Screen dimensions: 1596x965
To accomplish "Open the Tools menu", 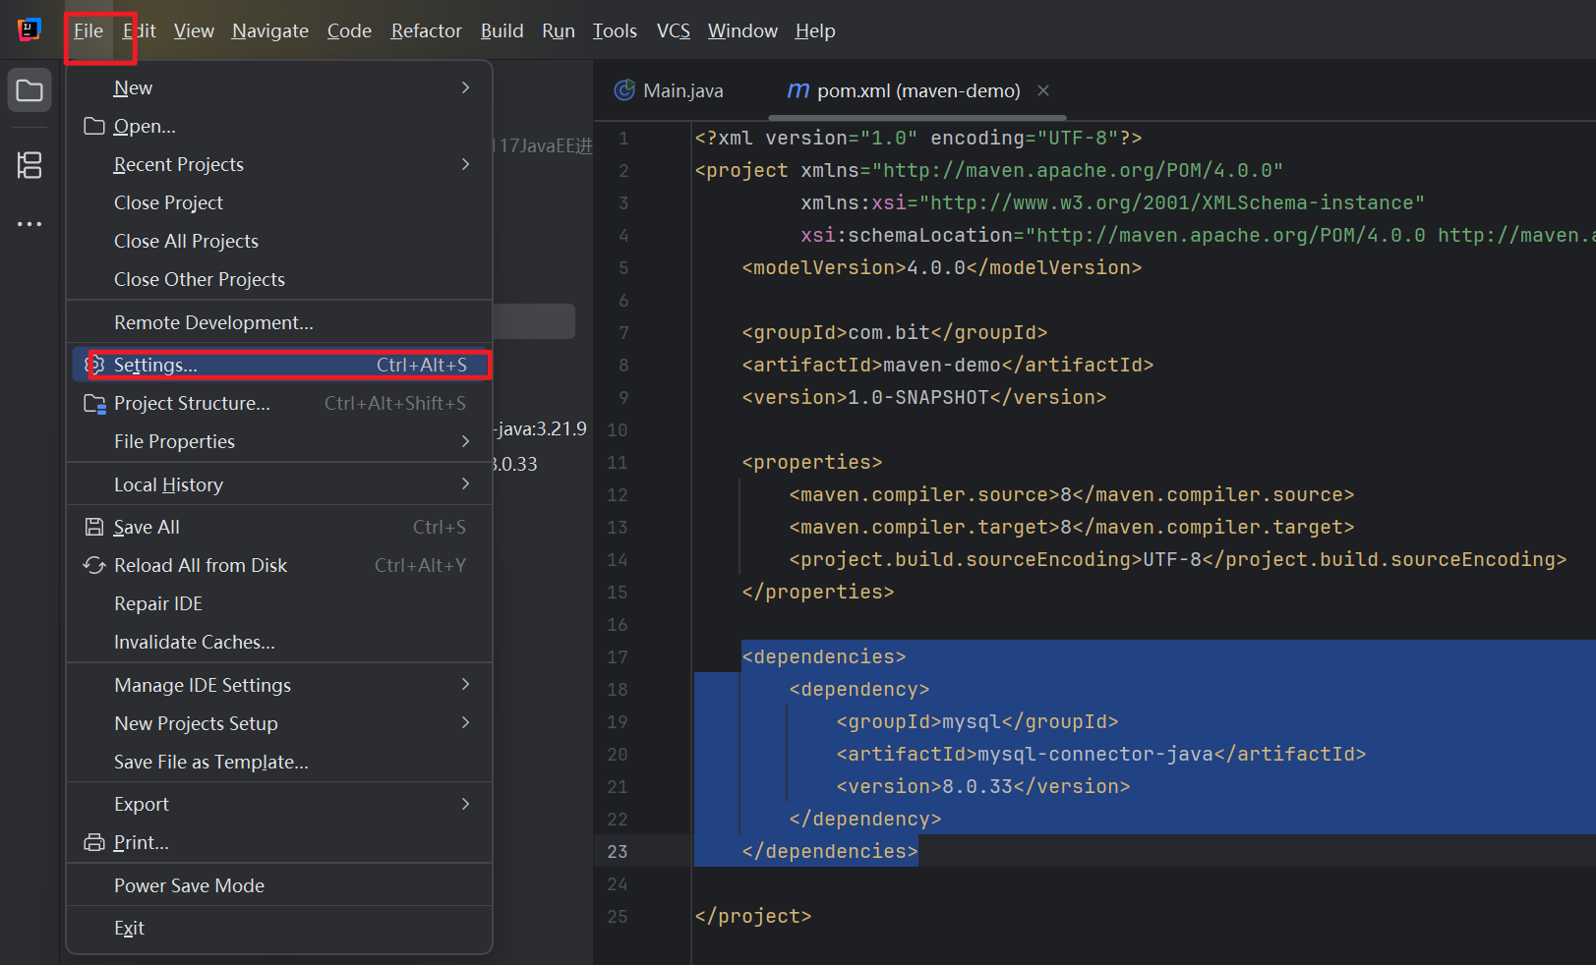I will pos(615,30).
